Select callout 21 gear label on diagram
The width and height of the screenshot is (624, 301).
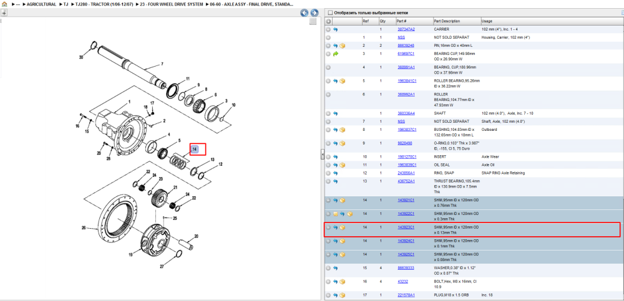click(x=175, y=188)
